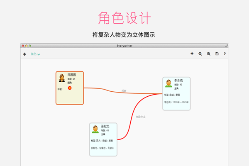Open the 角色 dropdown menu

coord(35,54)
